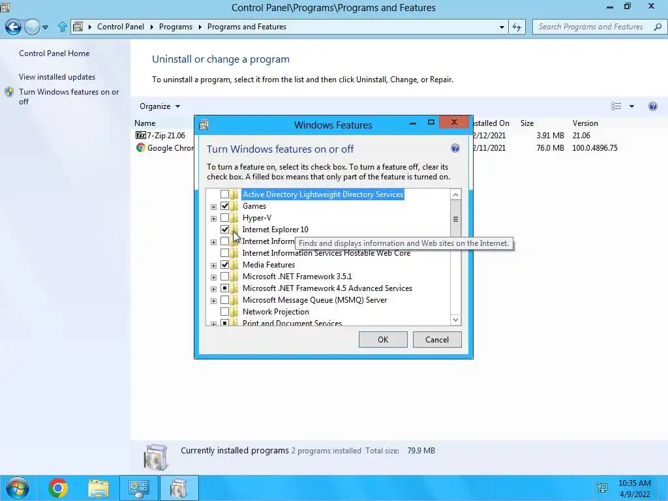The width and height of the screenshot is (668, 501).
Task: Click the Network Projection folder icon
Action: click(234, 312)
